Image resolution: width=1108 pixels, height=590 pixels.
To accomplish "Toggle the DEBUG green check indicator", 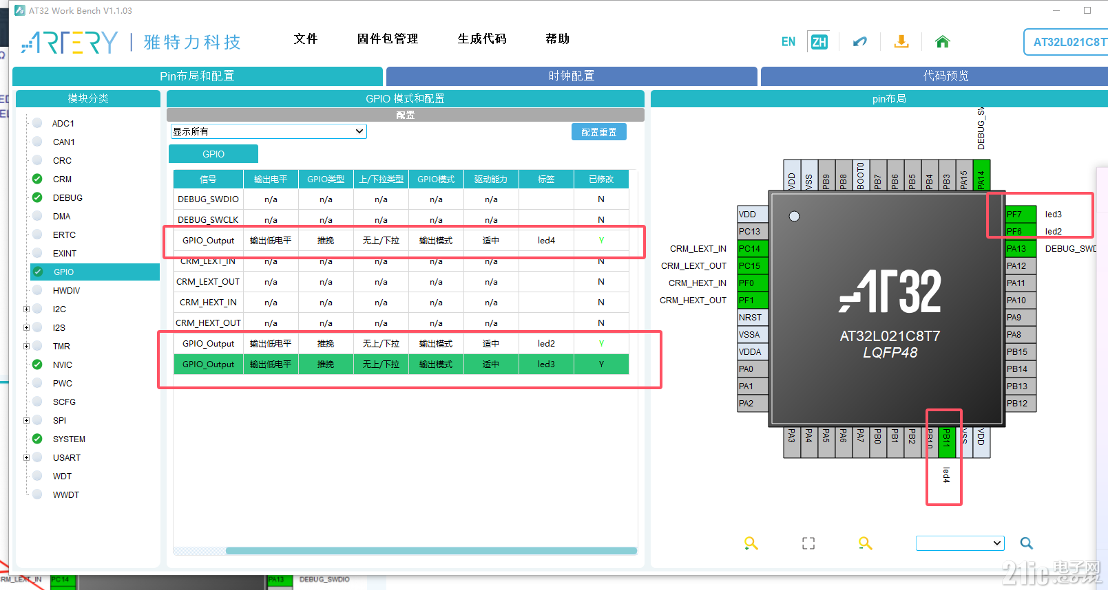I will 37,197.
